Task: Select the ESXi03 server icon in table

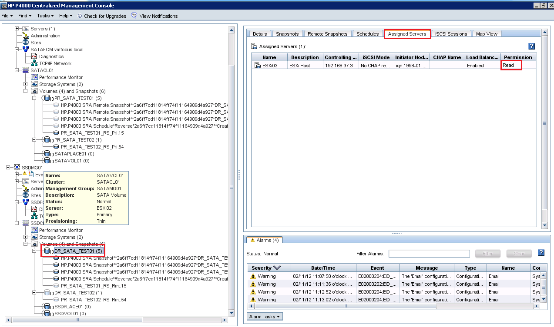Action: (257, 66)
